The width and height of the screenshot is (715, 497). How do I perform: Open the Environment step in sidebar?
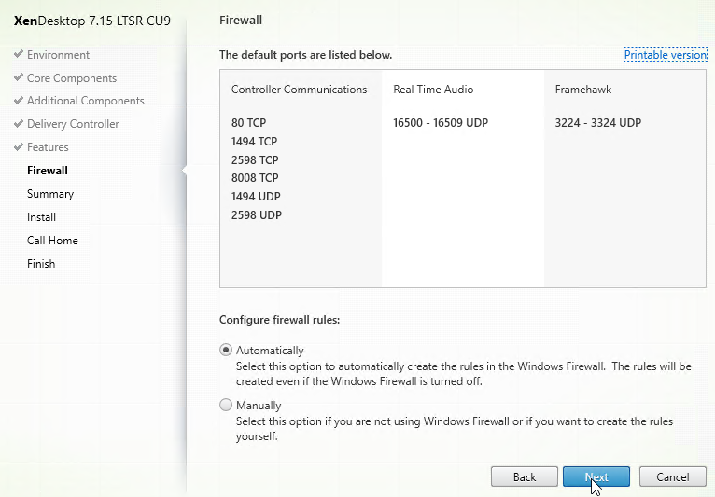pyautogui.click(x=58, y=55)
